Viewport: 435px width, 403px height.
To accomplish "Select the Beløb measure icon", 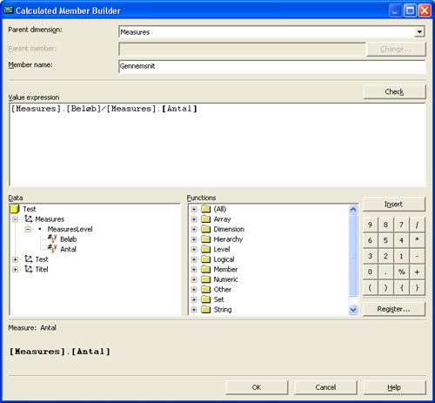I will pos(52,239).
